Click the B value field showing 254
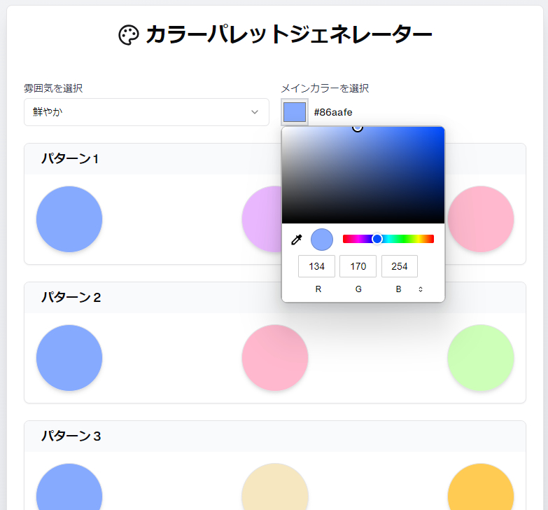 [x=400, y=266]
